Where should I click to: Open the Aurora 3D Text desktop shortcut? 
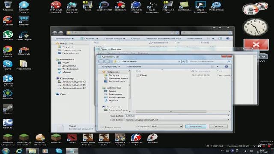72,7
